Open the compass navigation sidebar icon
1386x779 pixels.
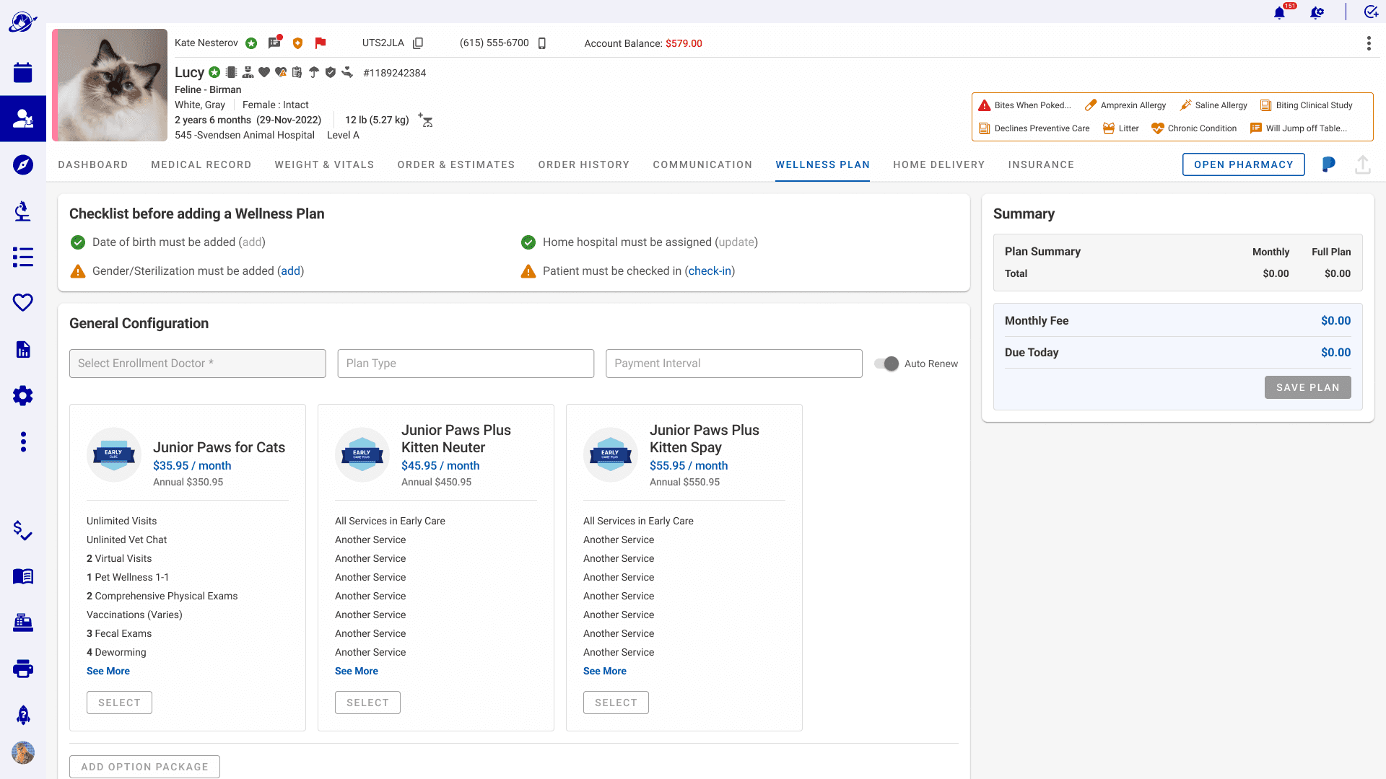pyautogui.click(x=22, y=164)
